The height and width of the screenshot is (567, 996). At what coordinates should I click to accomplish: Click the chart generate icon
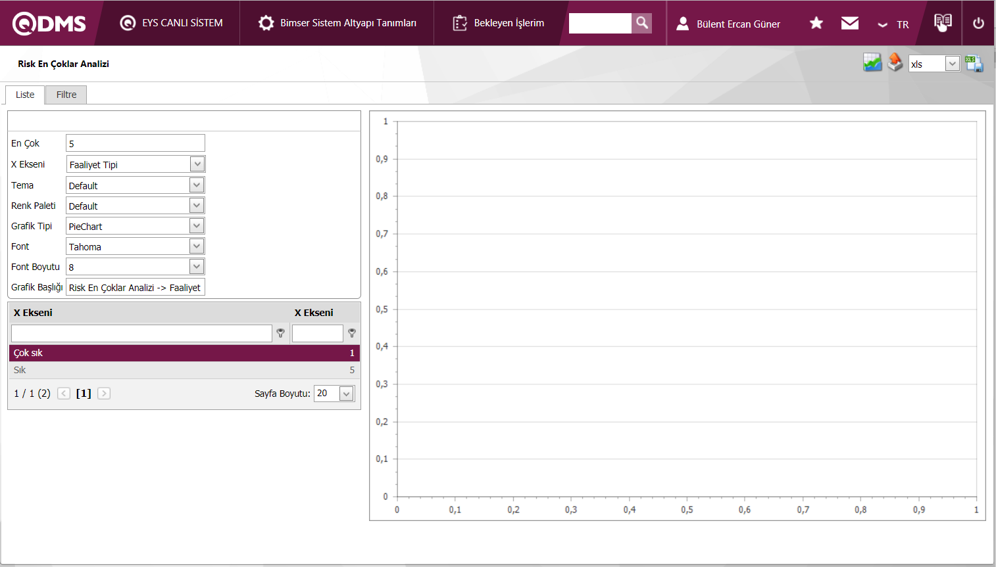pos(872,63)
